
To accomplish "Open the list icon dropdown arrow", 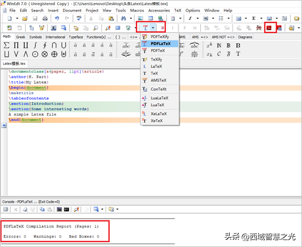I will (x=229, y=19).
